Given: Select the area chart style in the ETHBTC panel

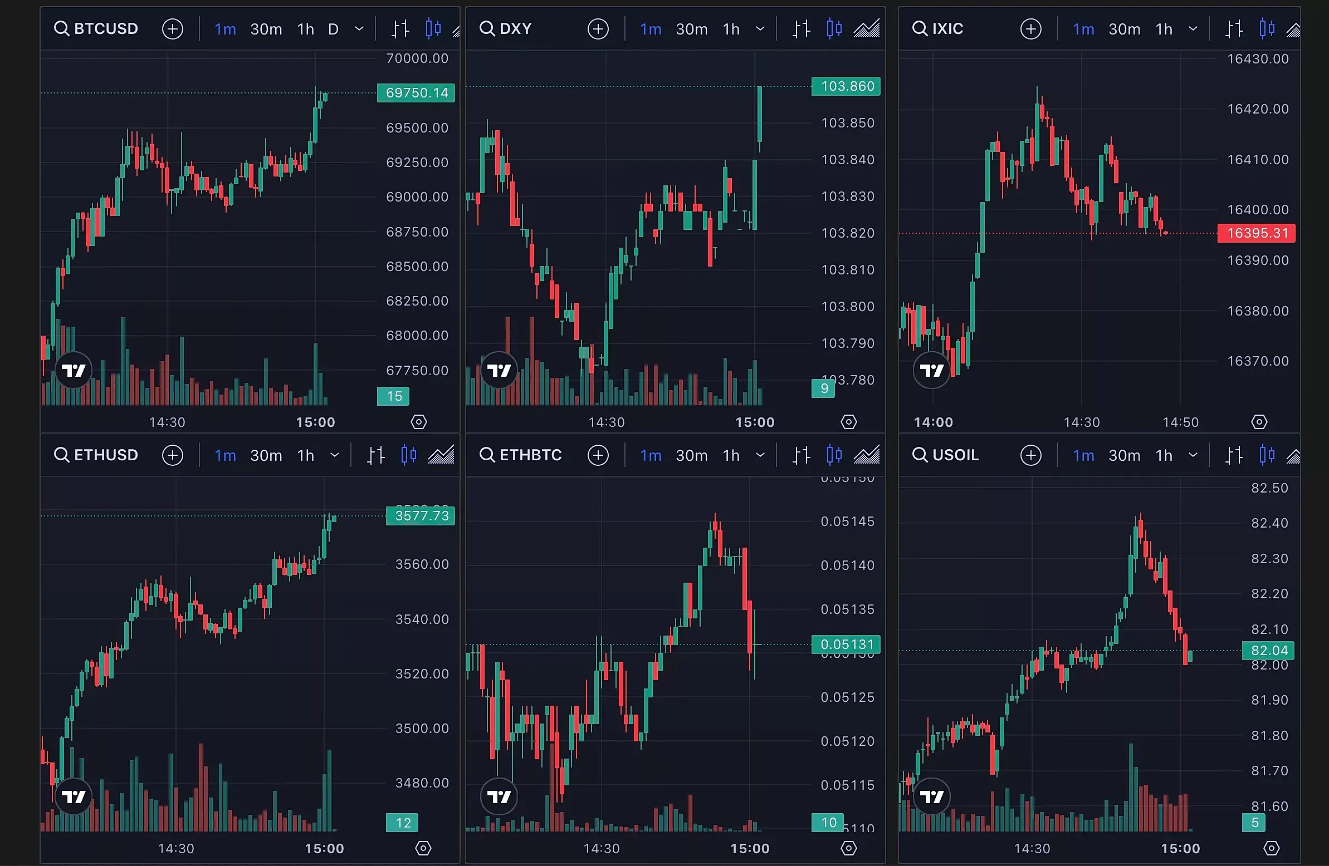Looking at the screenshot, I should click(x=867, y=455).
